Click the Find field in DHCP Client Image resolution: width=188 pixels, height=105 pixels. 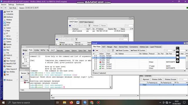coord(129,26)
